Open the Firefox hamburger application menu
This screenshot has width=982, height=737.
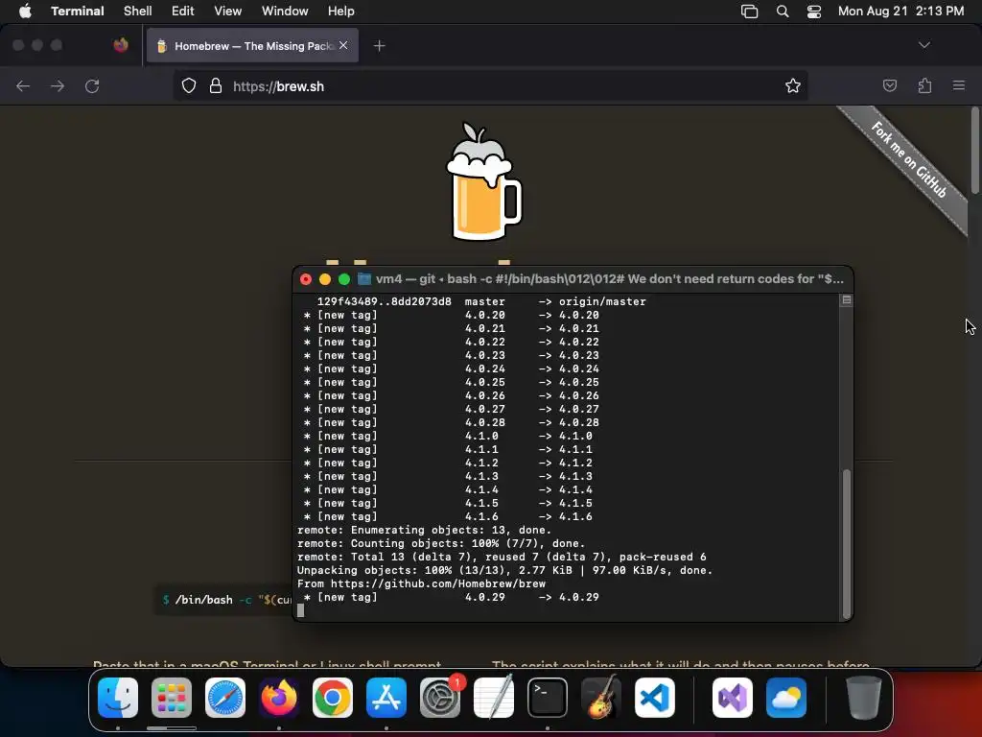pyautogui.click(x=958, y=85)
